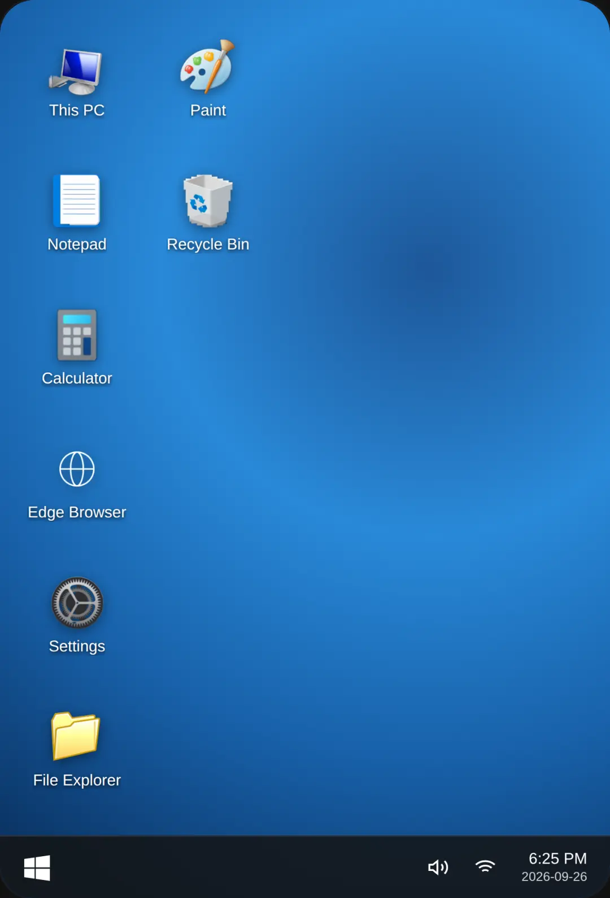Click the 6:25 PM taskbar clock

pyautogui.click(x=557, y=858)
